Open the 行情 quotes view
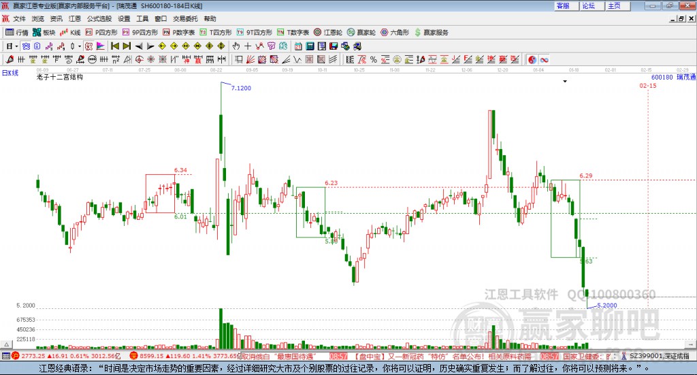 pos(17,33)
